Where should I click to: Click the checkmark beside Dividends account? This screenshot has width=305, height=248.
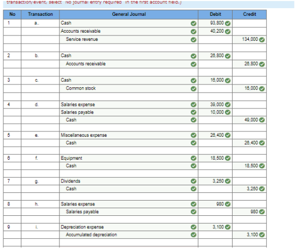click(193, 181)
